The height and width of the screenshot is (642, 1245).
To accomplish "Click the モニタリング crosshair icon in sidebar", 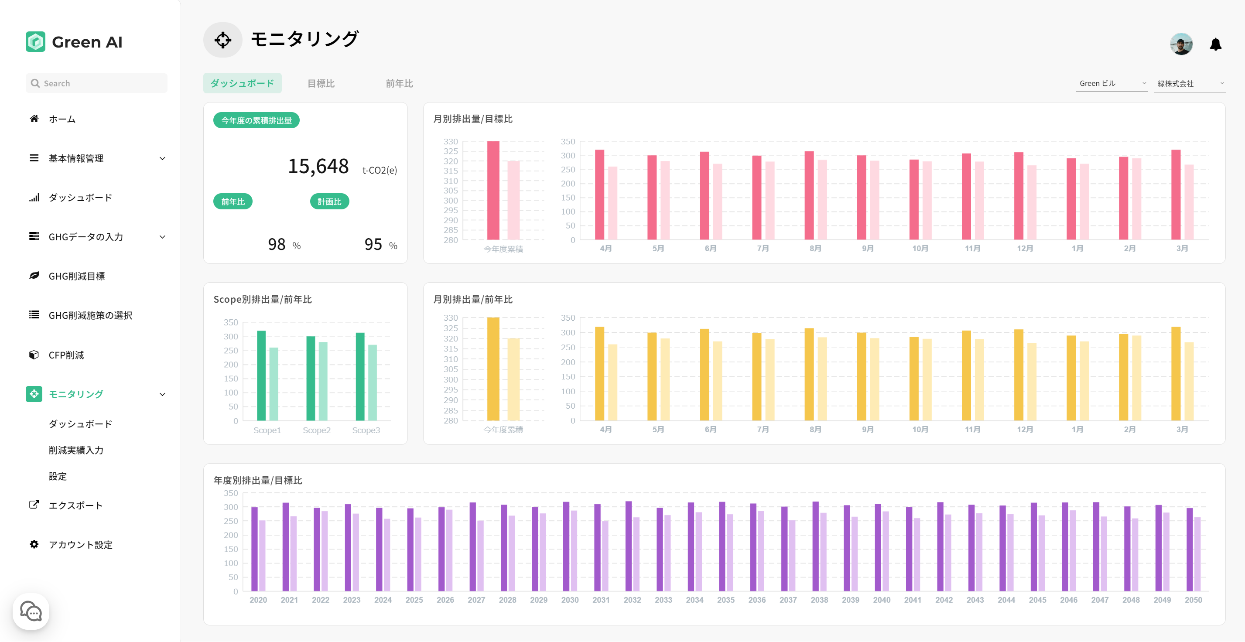I will pyautogui.click(x=34, y=394).
